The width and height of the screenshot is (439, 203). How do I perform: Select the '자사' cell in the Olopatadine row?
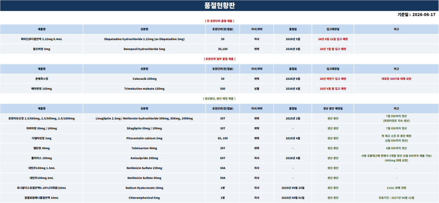tap(256, 39)
